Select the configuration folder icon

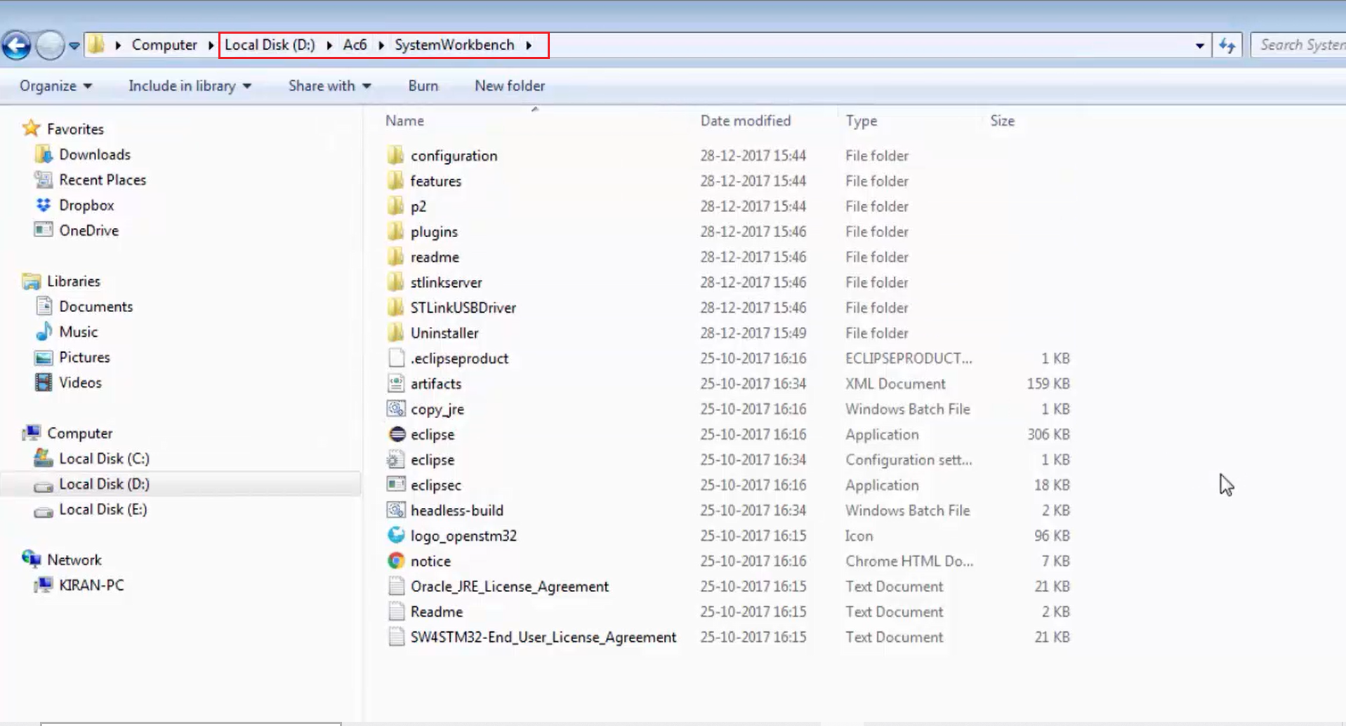(x=396, y=155)
